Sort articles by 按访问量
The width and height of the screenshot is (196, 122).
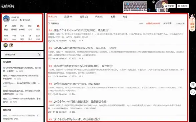point(167,23)
